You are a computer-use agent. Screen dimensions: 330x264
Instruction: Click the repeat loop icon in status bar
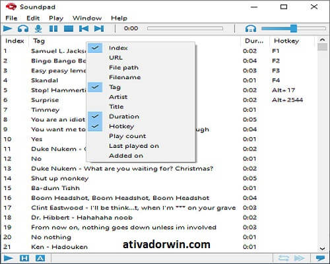pos(284,258)
